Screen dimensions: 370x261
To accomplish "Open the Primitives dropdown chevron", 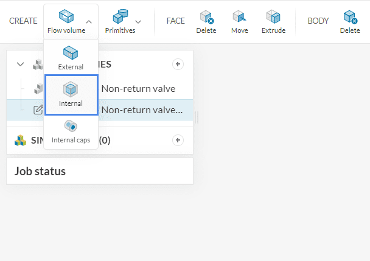I will pos(138,22).
